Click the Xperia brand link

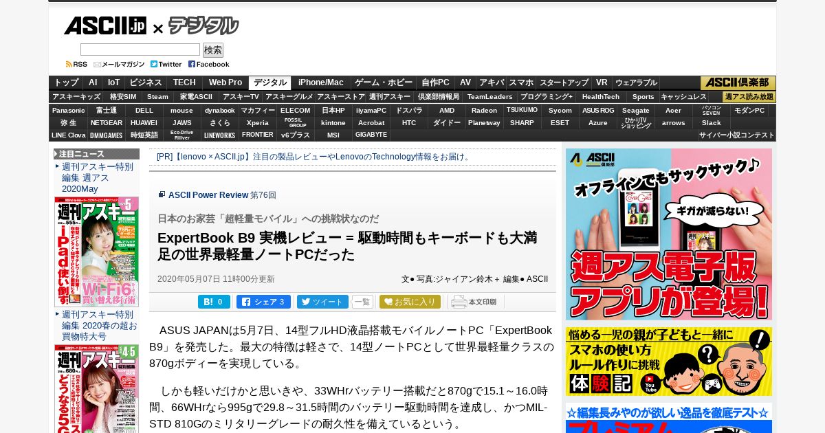[258, 122]
